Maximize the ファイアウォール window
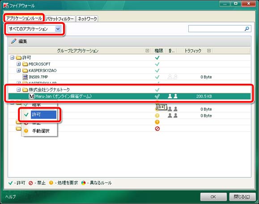Image resolution: width=259 pixels, height=204 pixels. [236, 4]
